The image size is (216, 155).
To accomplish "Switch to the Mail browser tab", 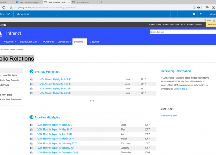I will (29, 2).
